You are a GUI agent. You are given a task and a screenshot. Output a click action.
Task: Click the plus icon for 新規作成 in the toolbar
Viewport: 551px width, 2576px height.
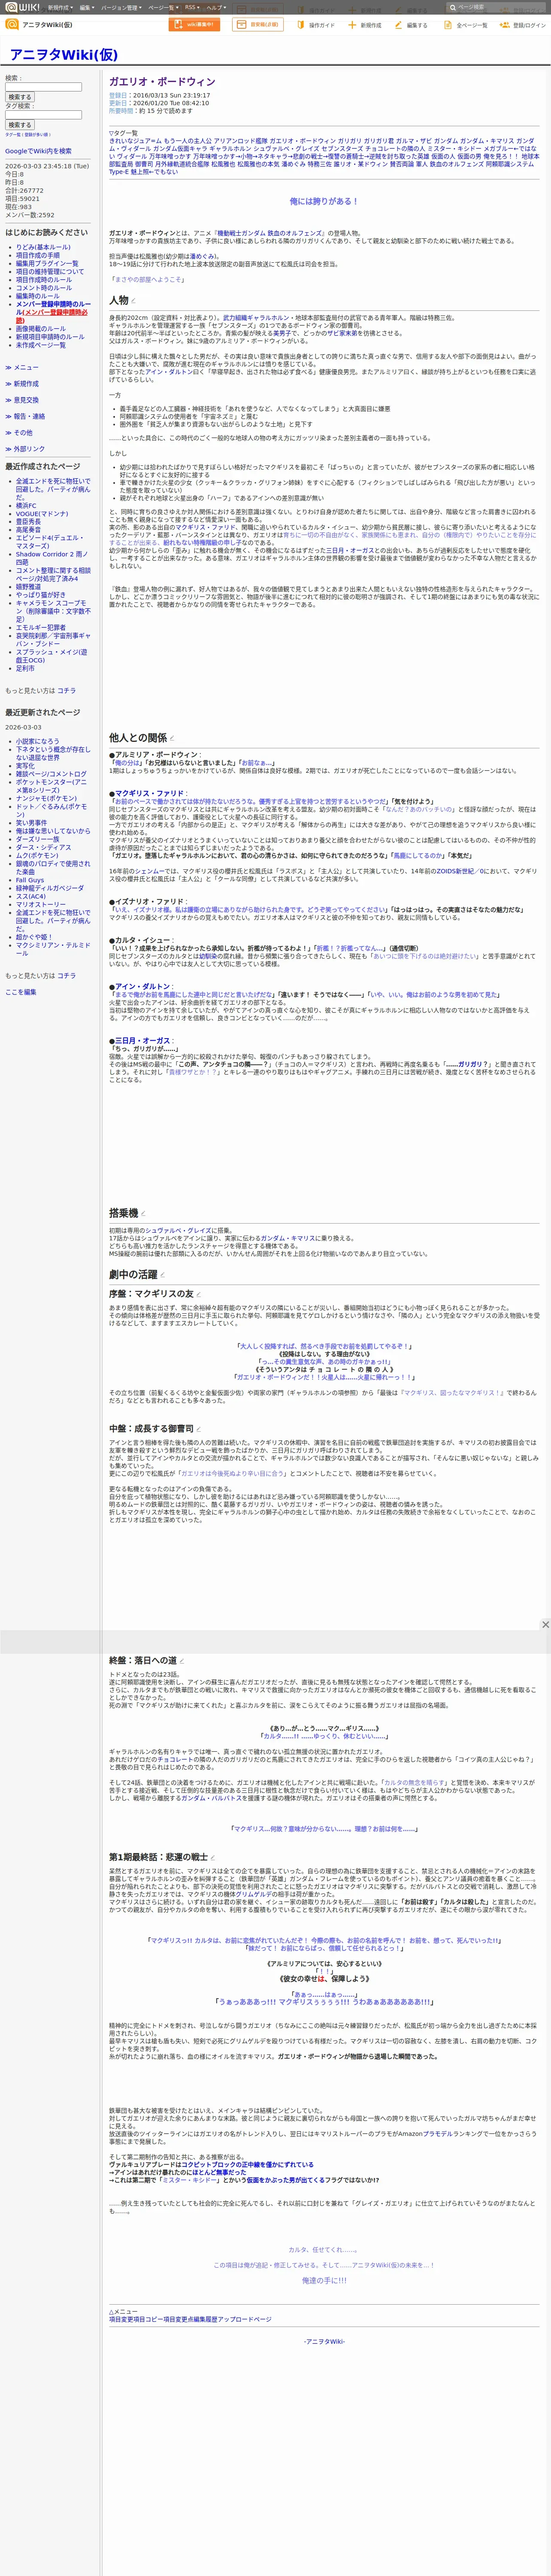click(x=352, y=25)
